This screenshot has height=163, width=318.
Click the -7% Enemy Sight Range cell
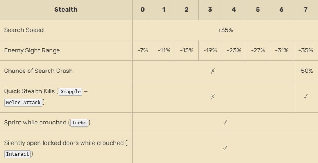point(143,50)
